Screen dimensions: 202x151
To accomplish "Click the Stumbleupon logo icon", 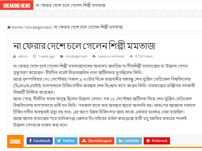I will click(x=84, y=141).
